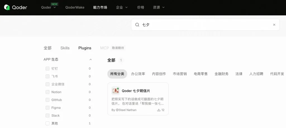Click the Qoder logo icon
This screenshot has height=128, width=286.
(x=7, y=7)
